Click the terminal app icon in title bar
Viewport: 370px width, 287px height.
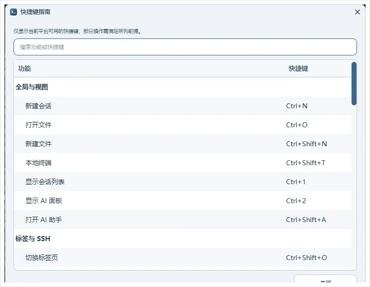click(x=13, y=12)
